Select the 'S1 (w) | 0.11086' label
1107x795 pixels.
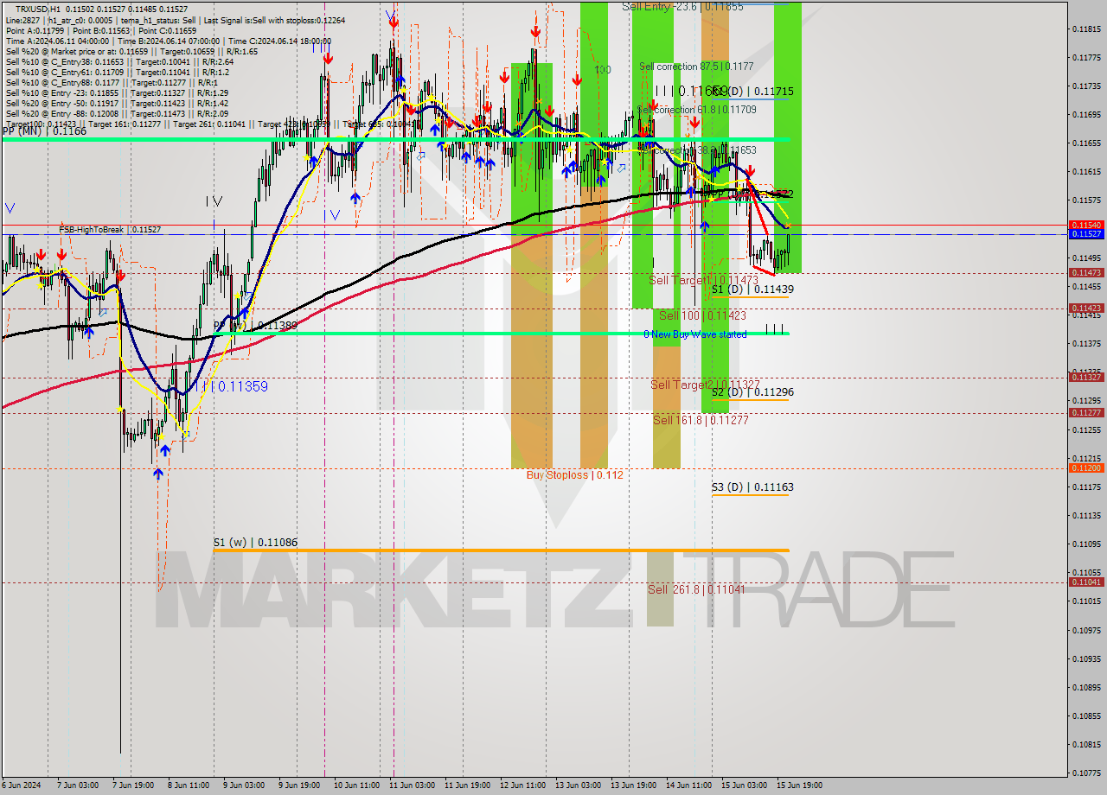pos(255,543)
